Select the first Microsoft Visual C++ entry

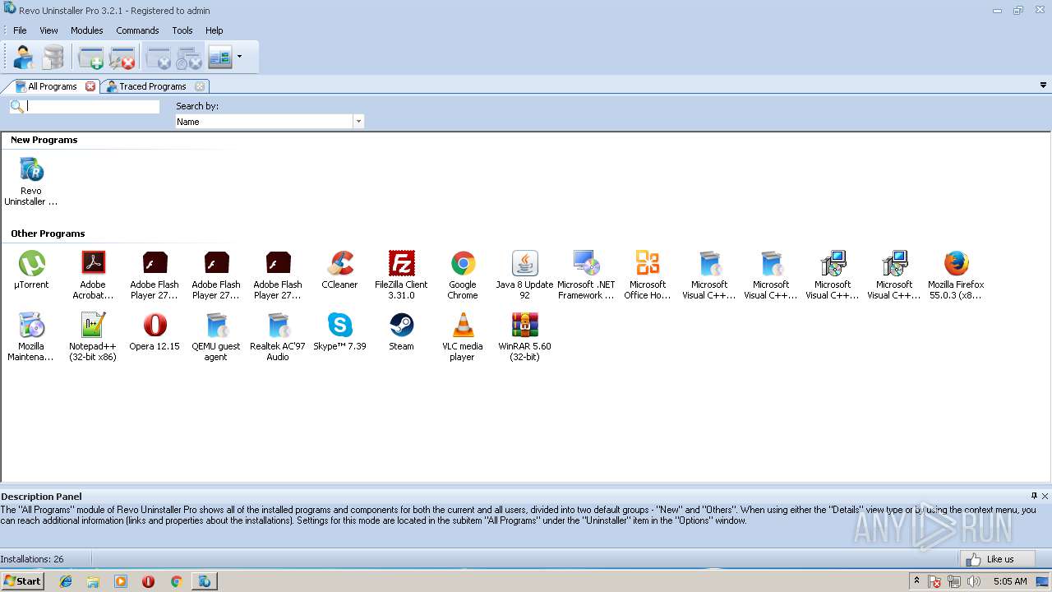[709, 275]
